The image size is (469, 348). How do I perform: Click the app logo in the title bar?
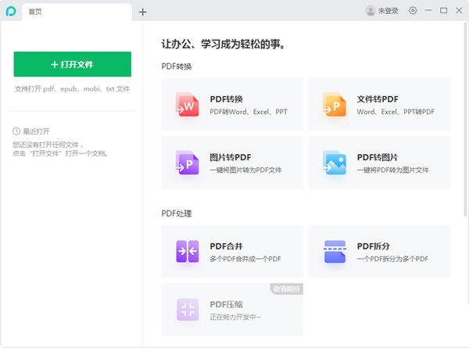coord(11,12)
